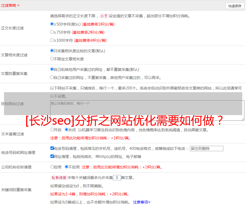Select 不启用 for 公司机构名称清理
Image resolution: width=246 pixels, height=207 pixels.
pos(66,167)
